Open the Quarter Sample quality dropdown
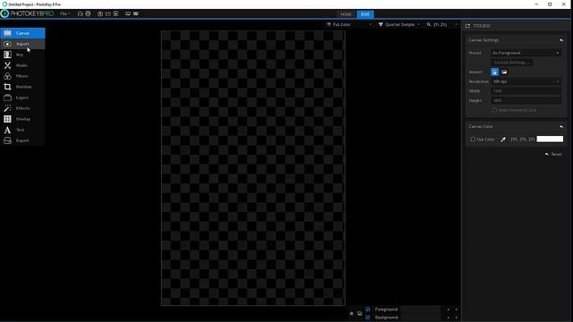 tap(399, 24)
